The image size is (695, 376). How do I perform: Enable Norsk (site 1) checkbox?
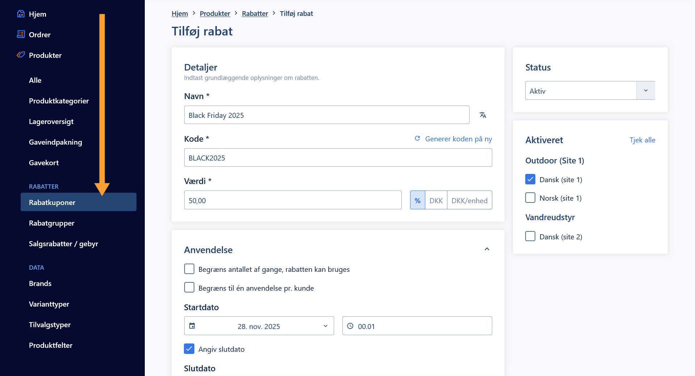(530, 198)
